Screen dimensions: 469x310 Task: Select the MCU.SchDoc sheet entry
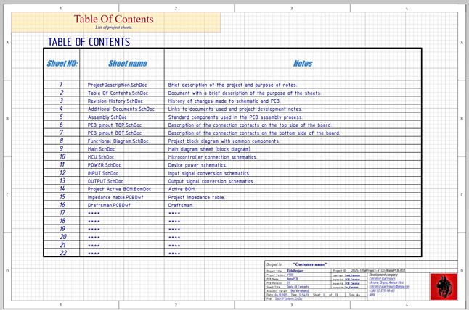click(x=101, y=156)
